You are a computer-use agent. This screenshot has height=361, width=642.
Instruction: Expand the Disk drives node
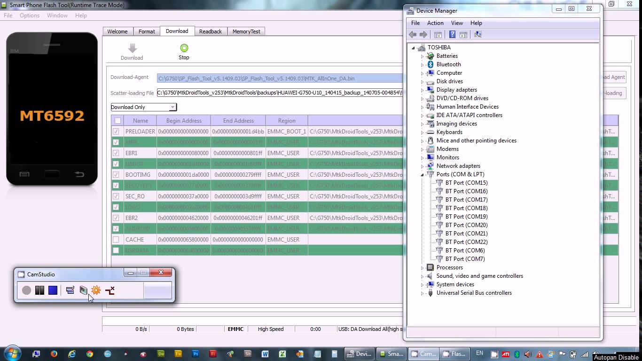pos(422,82)
